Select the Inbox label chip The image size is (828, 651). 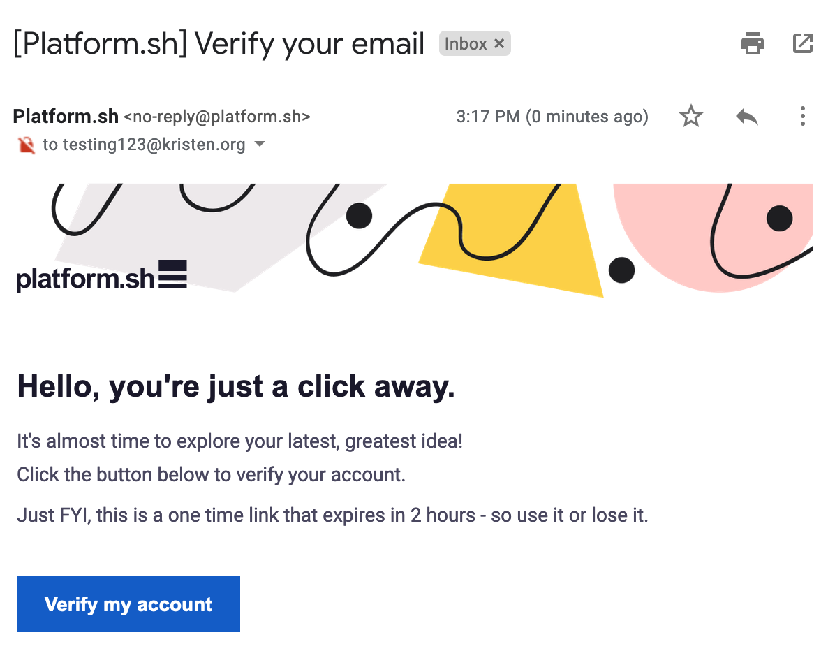[x=475, y=43]
